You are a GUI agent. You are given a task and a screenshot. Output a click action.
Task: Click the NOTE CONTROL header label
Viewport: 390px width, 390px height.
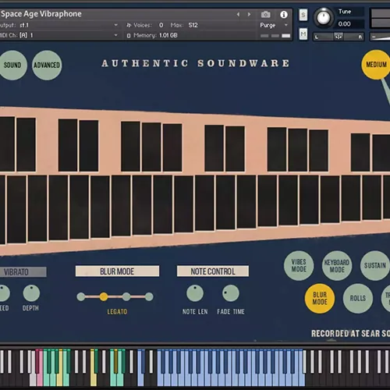pos(213,271)
